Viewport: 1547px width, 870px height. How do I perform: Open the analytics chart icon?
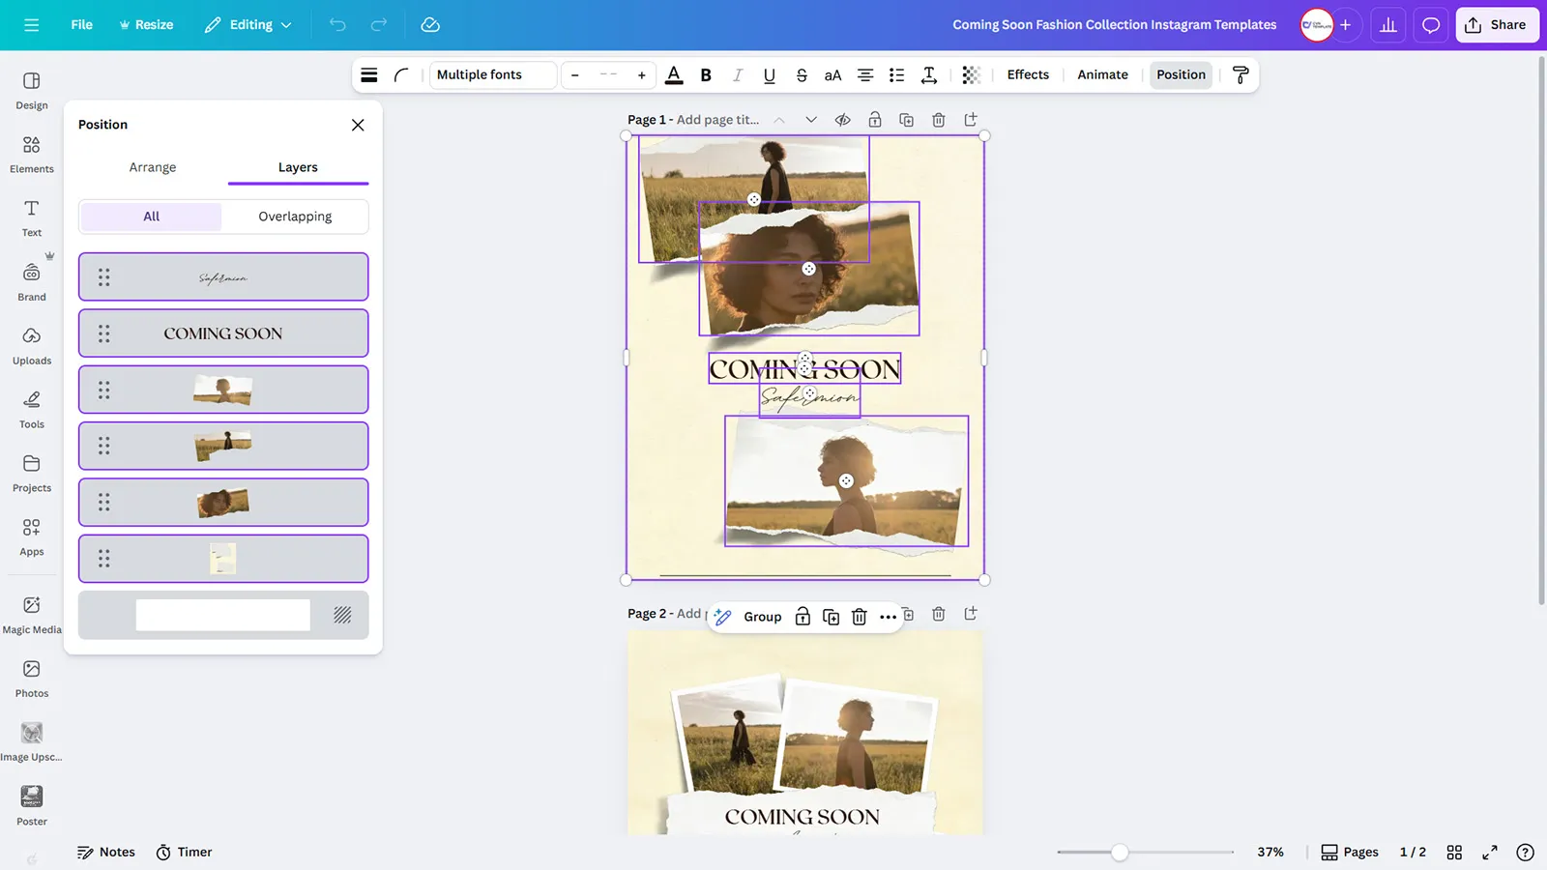1388,25
